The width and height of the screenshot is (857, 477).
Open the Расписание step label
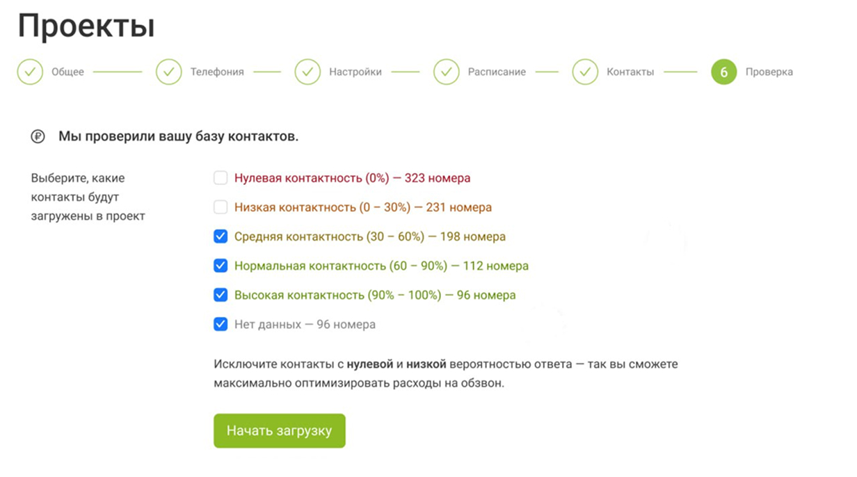tap(497, 72)
